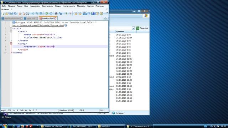The height and width of the screenshot is (128, 228).
Task: Click the Close document toolbar icon
Action: (x=20, y=14)
